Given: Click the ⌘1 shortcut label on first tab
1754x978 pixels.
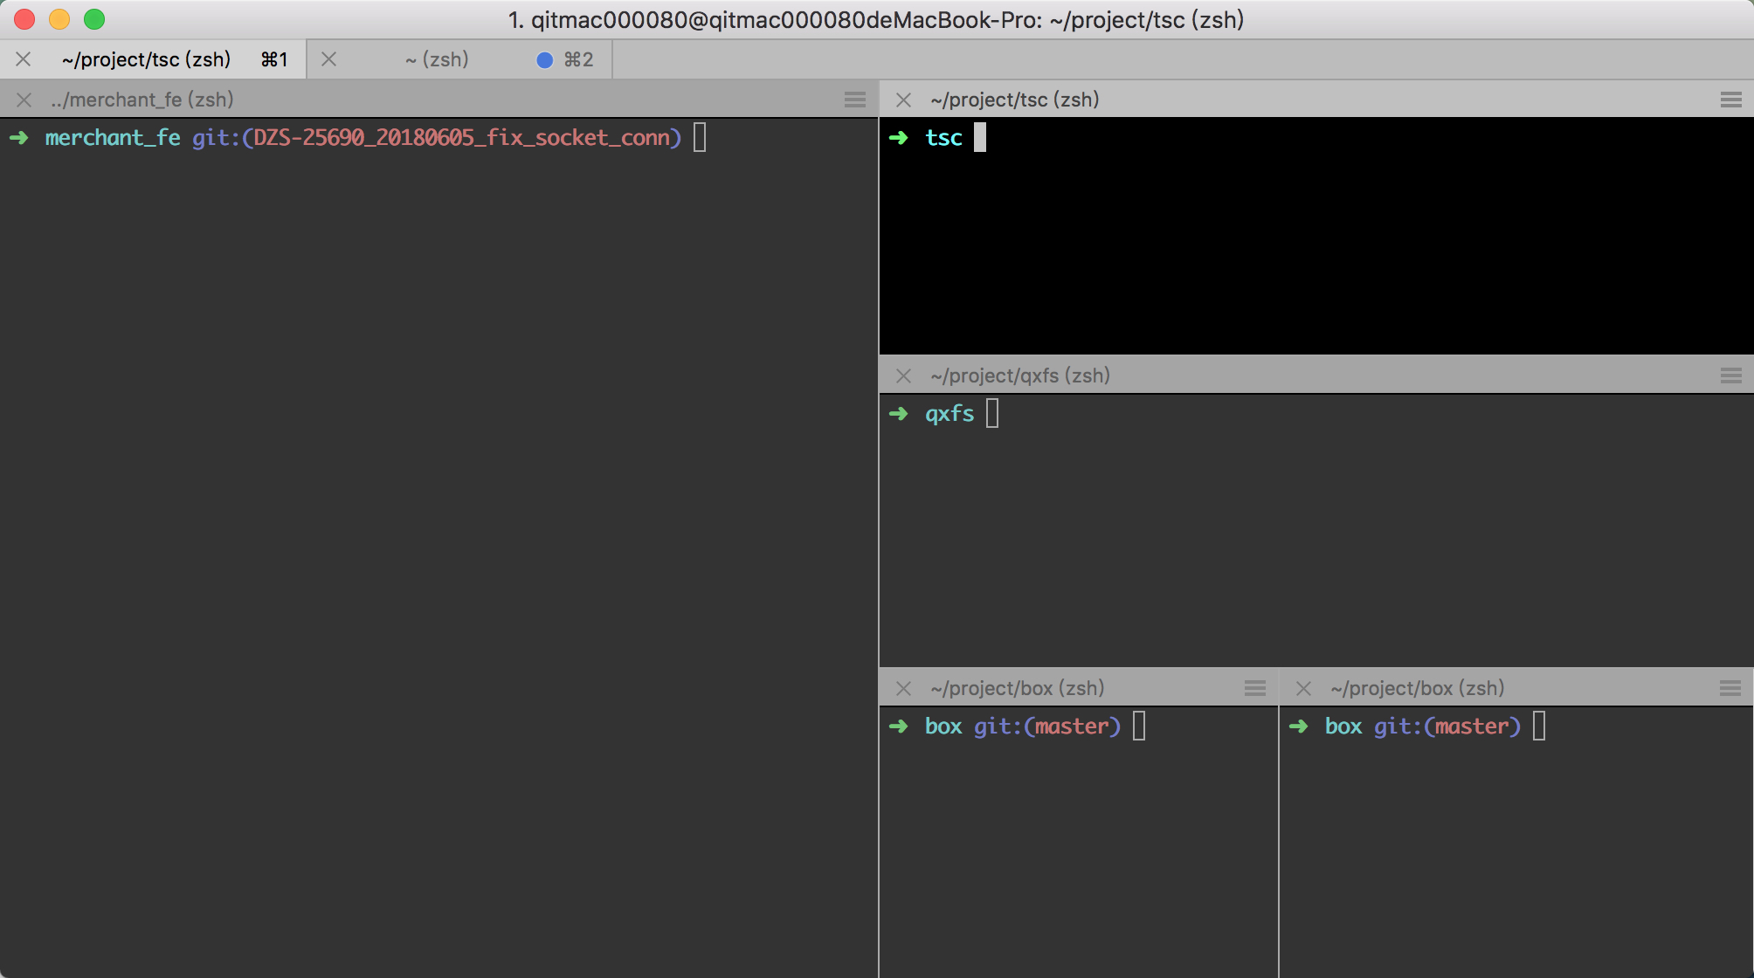Looking at the screenshot, I should tap(274, 59).
